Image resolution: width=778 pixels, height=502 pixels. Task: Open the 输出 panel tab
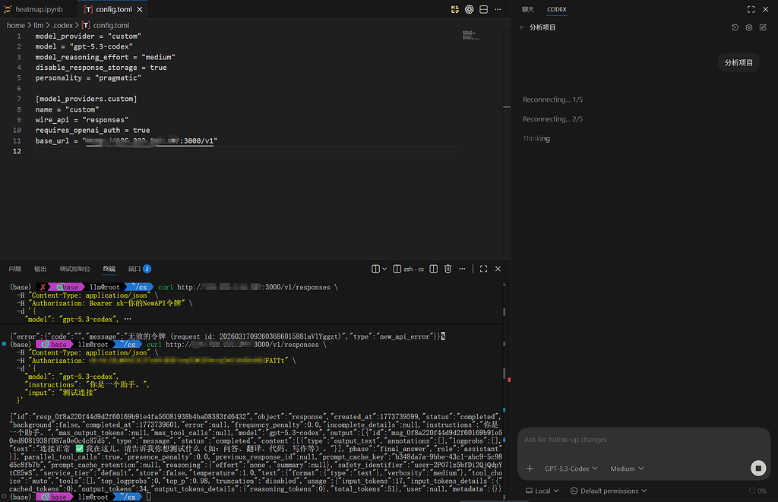(x=41, y=269)
